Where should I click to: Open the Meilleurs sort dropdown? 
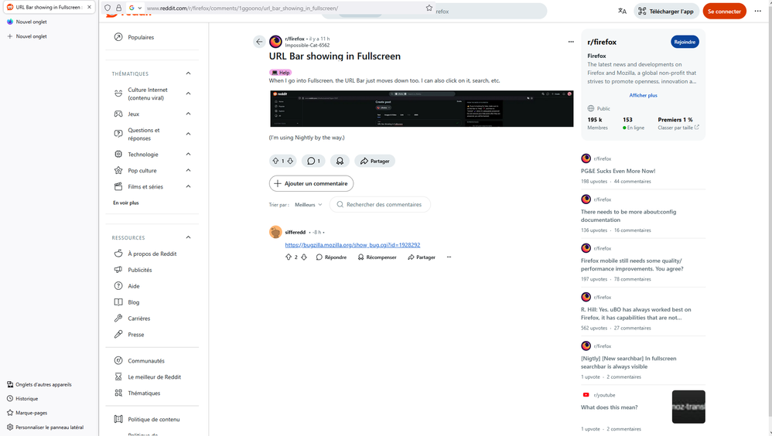point(308,205)
